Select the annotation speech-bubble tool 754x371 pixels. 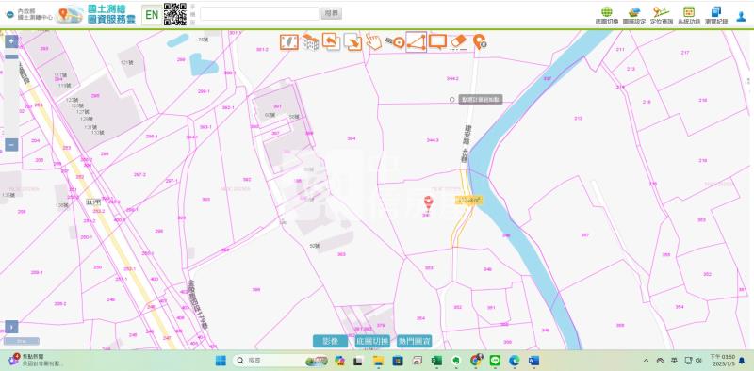point(437,41)
